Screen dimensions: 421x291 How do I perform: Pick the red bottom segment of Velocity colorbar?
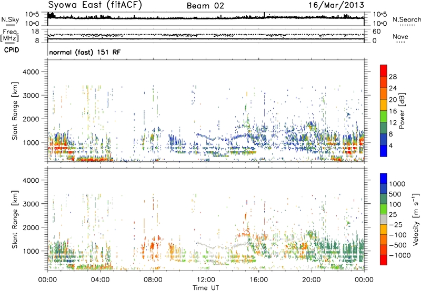tap(384, 260)
